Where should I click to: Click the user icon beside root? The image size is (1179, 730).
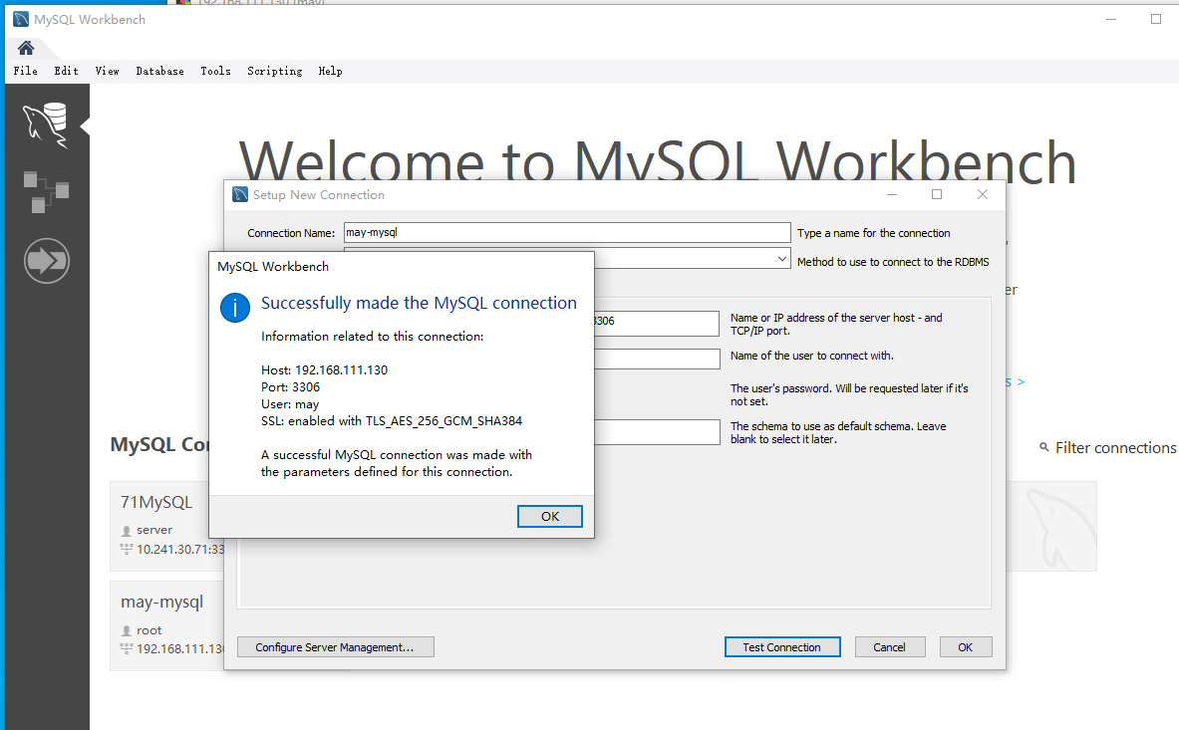coord(127,630)
